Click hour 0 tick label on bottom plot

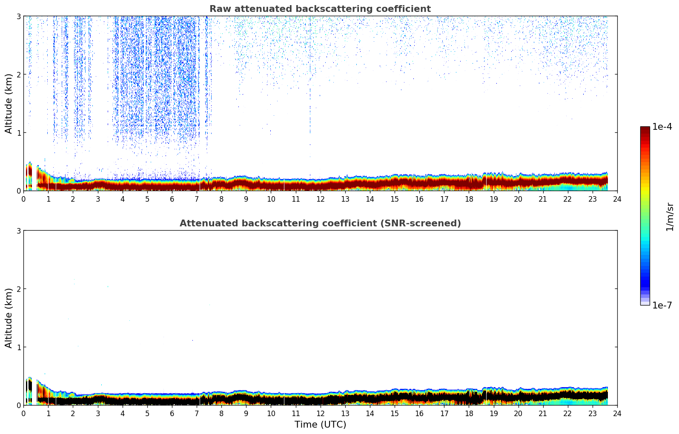23,413
